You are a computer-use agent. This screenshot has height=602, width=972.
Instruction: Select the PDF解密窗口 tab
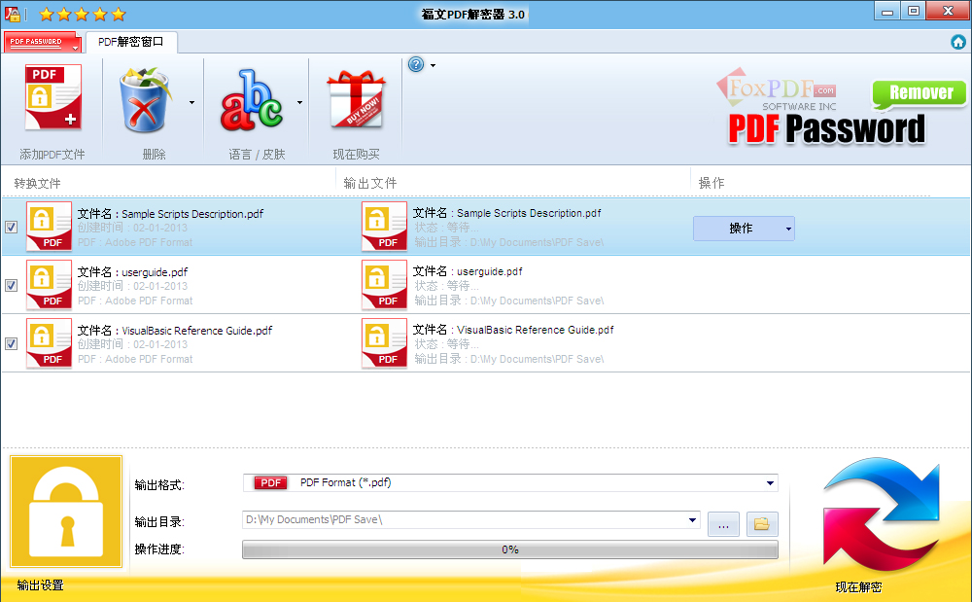[131, 42]
